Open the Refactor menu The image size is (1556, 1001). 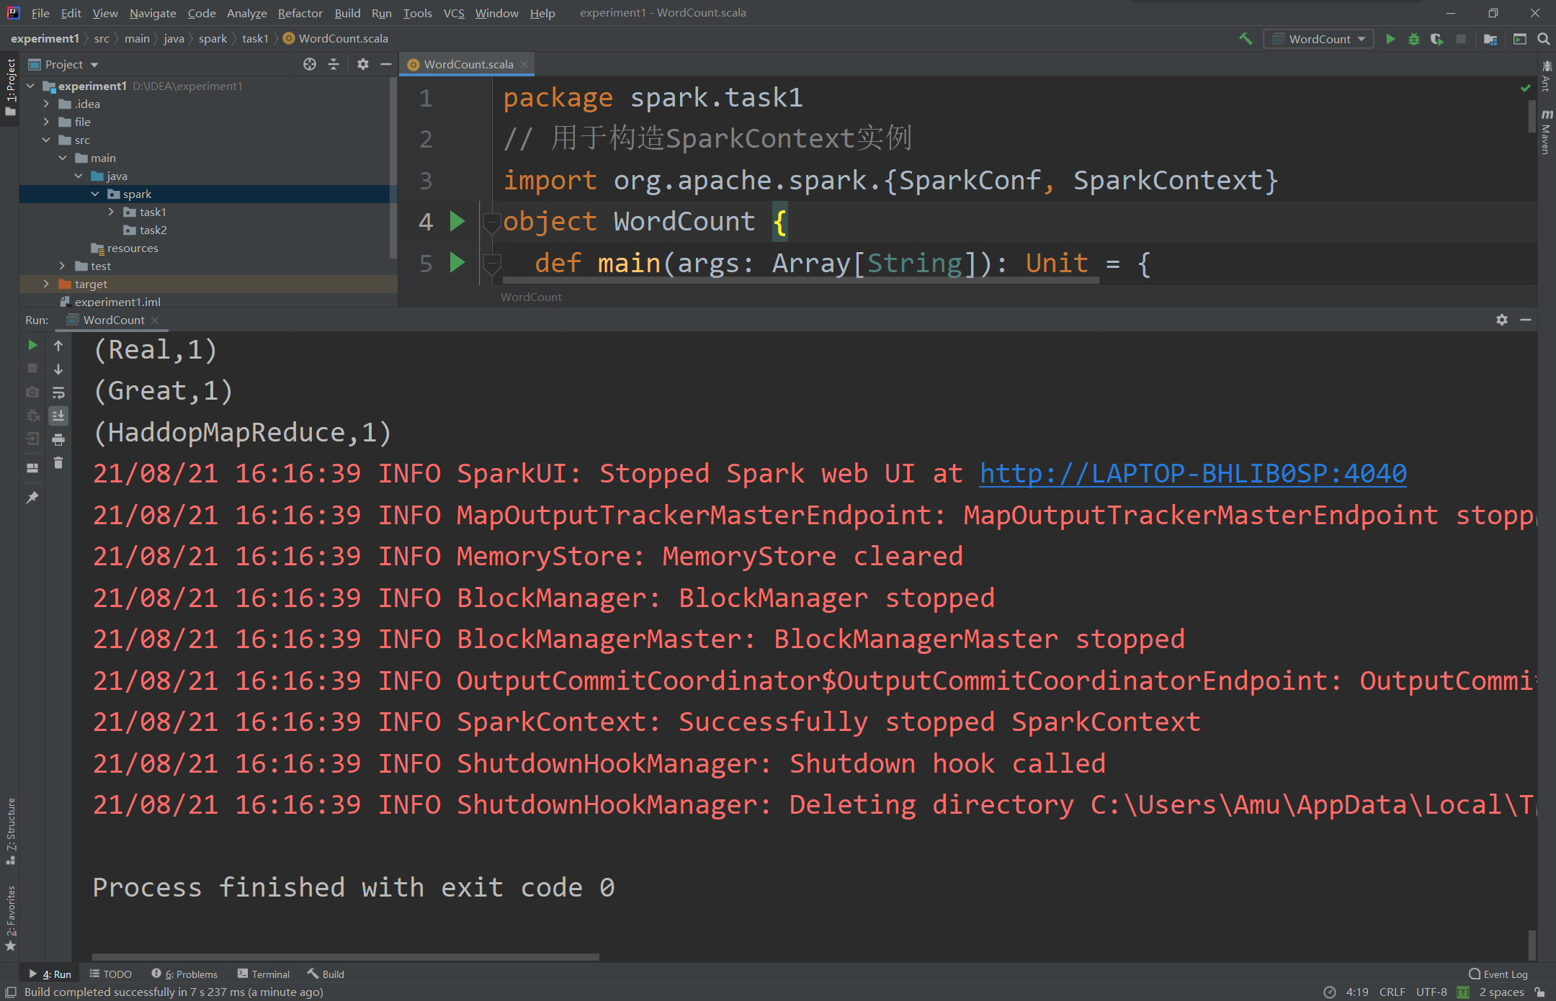click(300, 13)
